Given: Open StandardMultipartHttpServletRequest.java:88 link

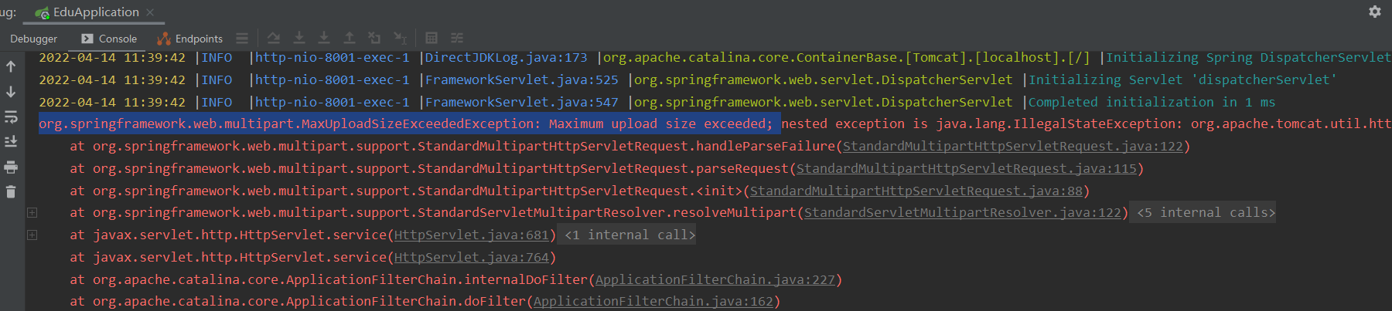Looking at the screenshot, I should [x=916, y=191].
